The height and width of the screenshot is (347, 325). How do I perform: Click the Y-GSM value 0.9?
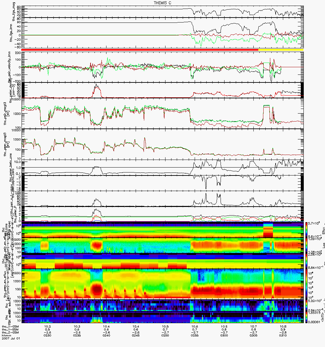283,329
